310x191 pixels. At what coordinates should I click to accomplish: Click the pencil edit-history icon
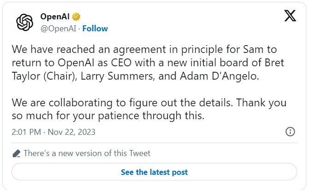[x=16, y=153]
